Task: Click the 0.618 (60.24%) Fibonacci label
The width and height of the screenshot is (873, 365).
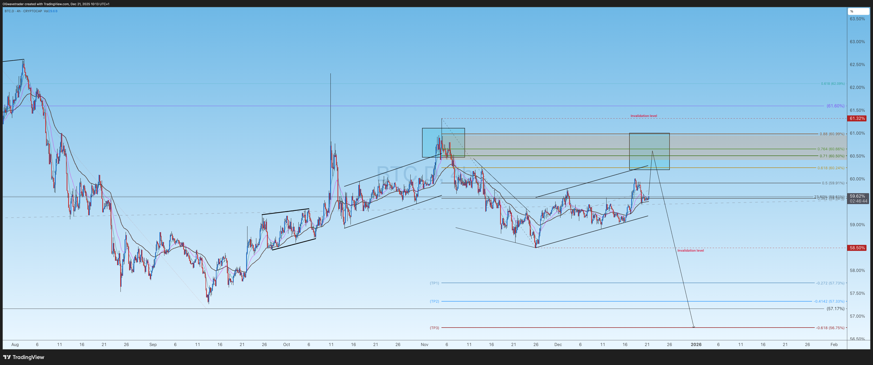Action: pyautogui.click(x=831, y=168)
